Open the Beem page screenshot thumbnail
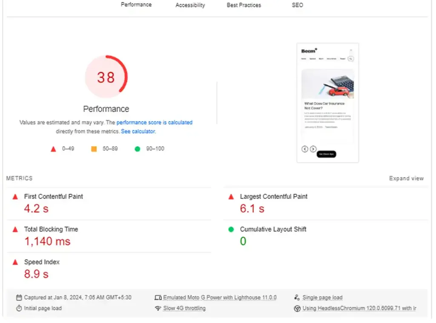The width and height of the screenshot is (436, 323). pos(327,103)
